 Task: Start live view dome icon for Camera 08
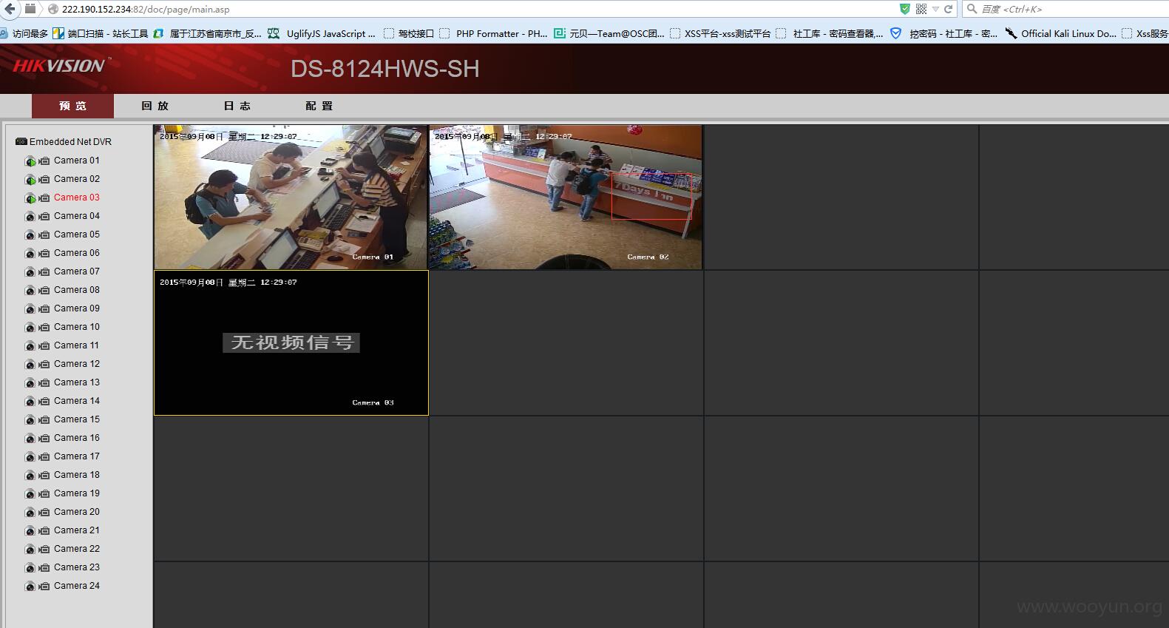[x=30, y=291]
